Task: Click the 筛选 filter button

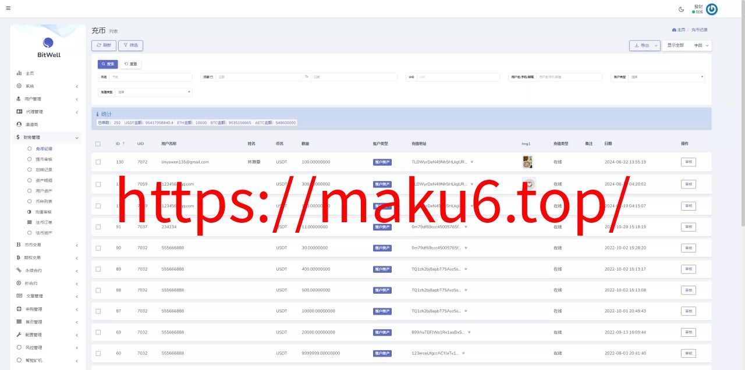Action: point(130,45)
